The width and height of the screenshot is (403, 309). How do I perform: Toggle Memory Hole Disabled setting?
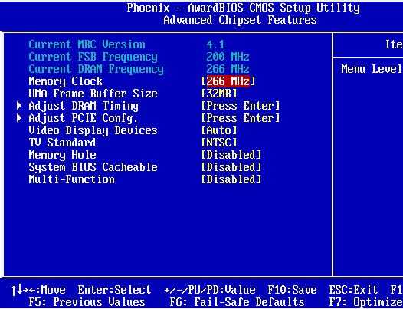231,155
